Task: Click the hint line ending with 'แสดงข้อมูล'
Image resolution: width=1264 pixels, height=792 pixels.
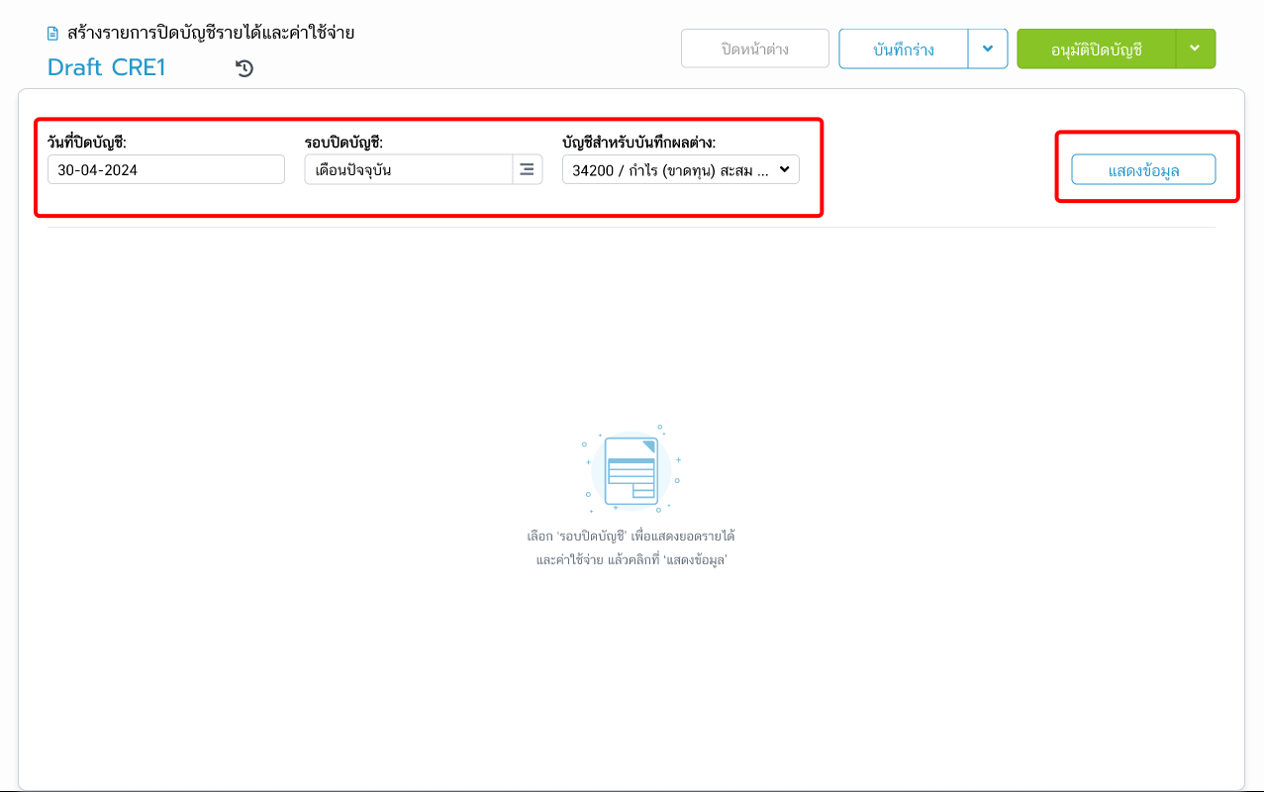Action: tap(631, 559)
